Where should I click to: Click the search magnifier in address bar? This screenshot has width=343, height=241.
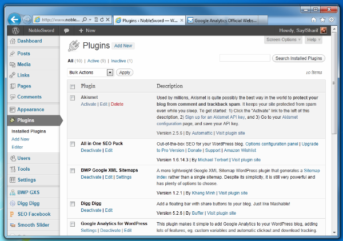pos(84,19)
